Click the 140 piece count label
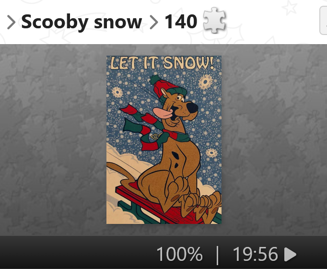 pos(181,22)
